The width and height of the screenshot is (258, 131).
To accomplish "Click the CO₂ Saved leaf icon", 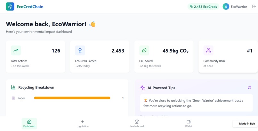I will pyautogui.click(x=144, y=50).
